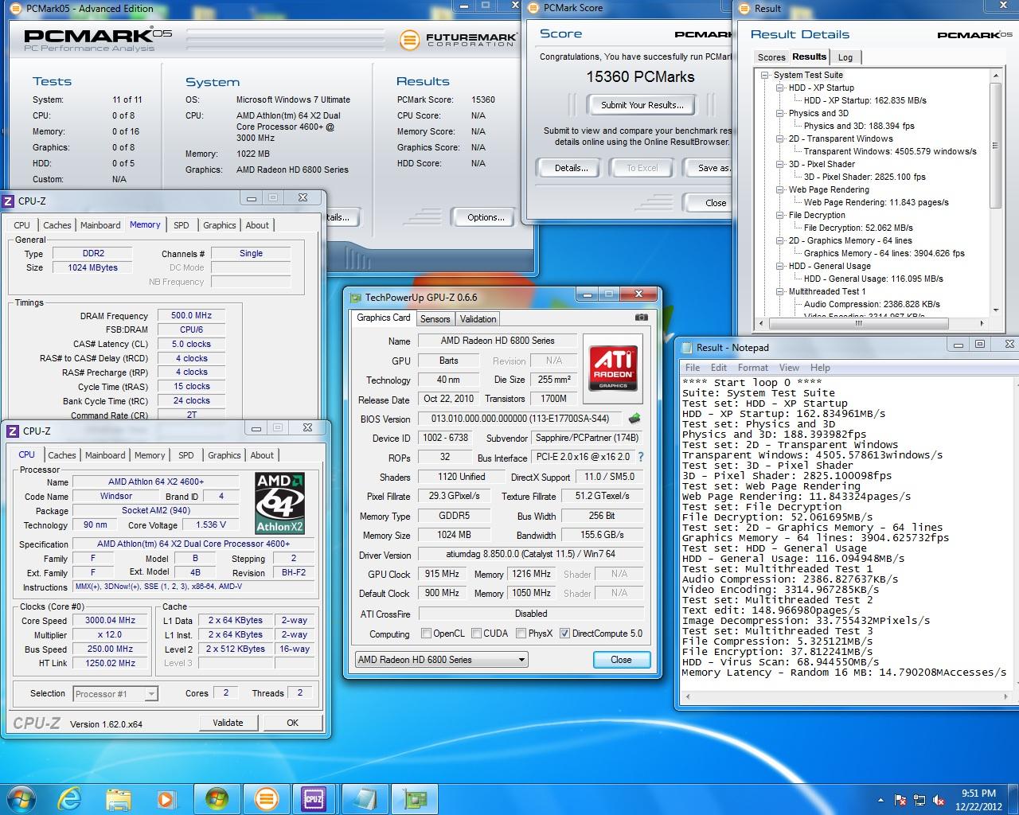Image resolution: width=1019 pixels, height=815 pixels.
Task: Open the AMD Radeon HD 6800 Series card dropdown
Action: (x=441, y=659)
